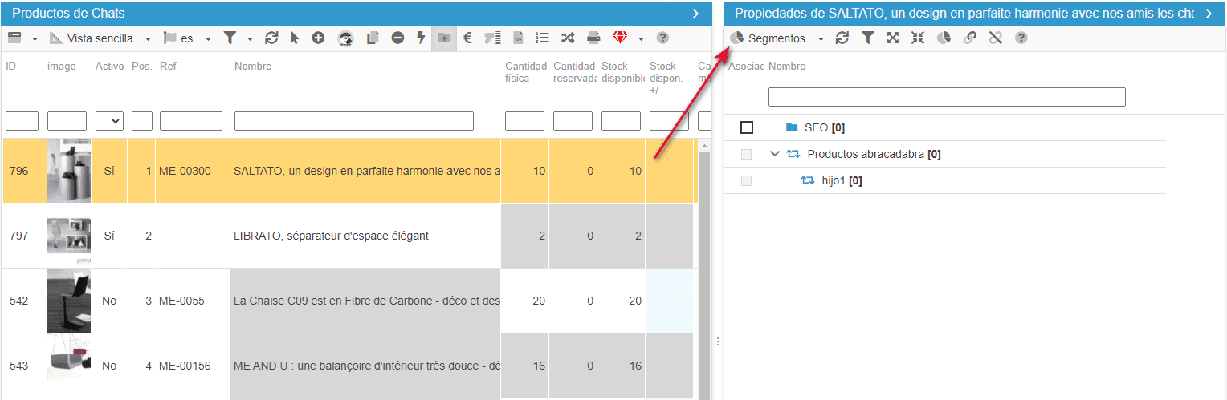Open the Activo filter combo box
1227x400 pixels.
click(x=109, y=121)
